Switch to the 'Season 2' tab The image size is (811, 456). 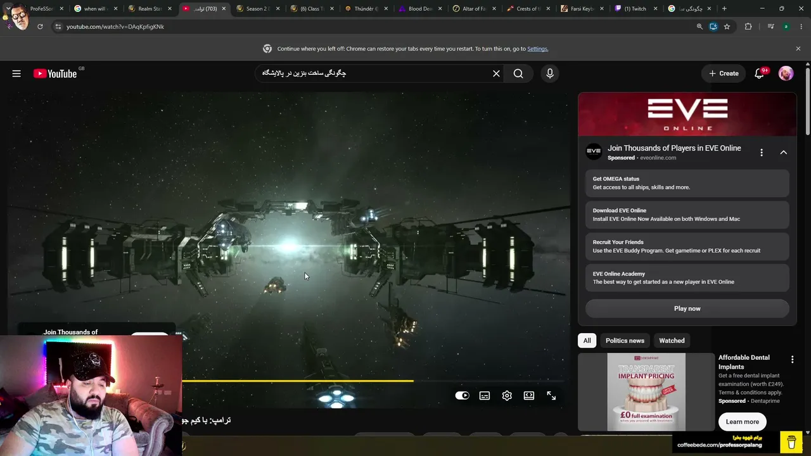tap(257, 9)
